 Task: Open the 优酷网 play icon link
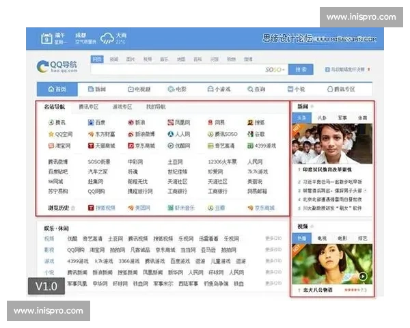[170, 146]
